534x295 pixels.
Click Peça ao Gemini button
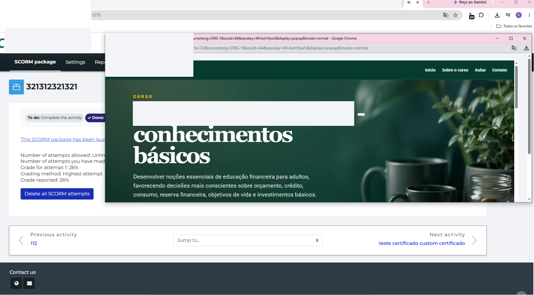click(470, 2)
